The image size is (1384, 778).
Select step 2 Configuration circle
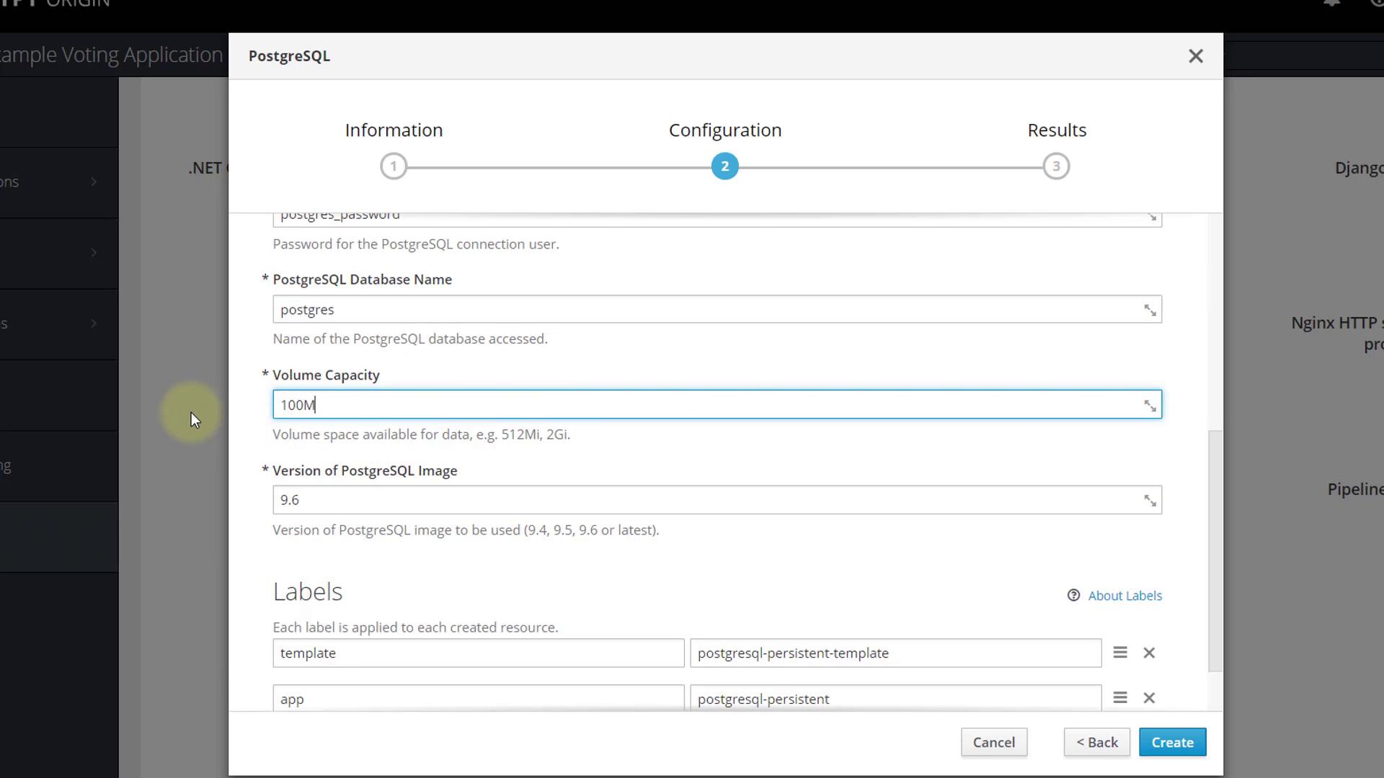(x=724, y=167)
